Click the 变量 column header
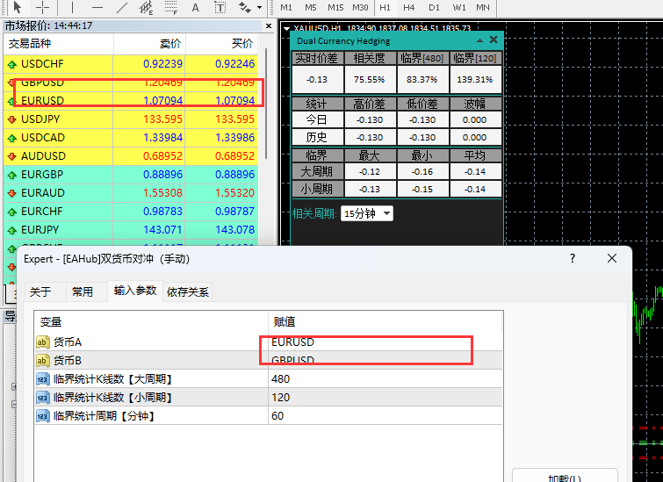Image resolution: width=663 pixels, height=482 pixels. click(151, 321)
